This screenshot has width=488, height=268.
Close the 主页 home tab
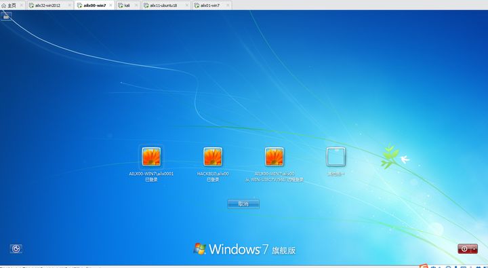point(21,5)
